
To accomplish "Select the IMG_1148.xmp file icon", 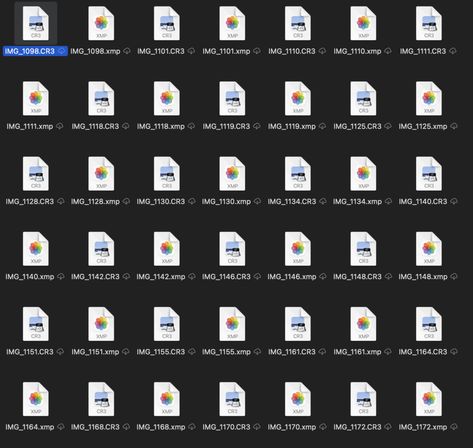I will point(429,248).
